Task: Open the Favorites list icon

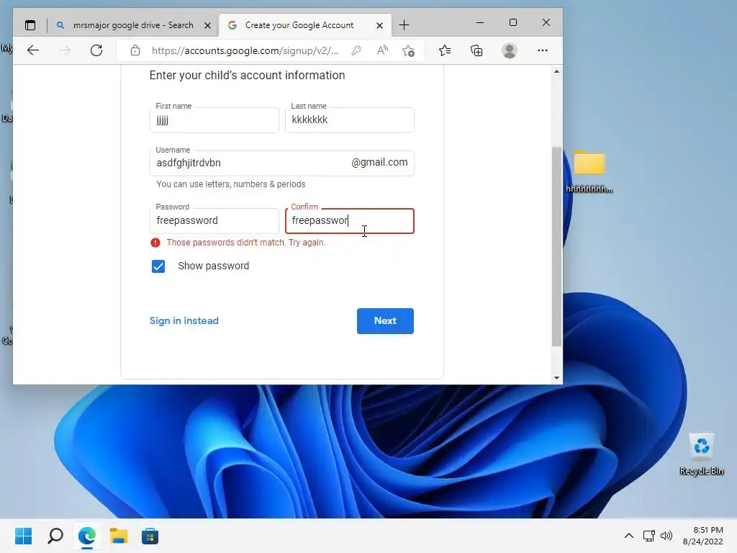Action: tap(445, 50)
